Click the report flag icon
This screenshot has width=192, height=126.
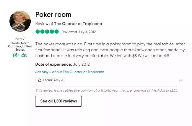[180, 80]
